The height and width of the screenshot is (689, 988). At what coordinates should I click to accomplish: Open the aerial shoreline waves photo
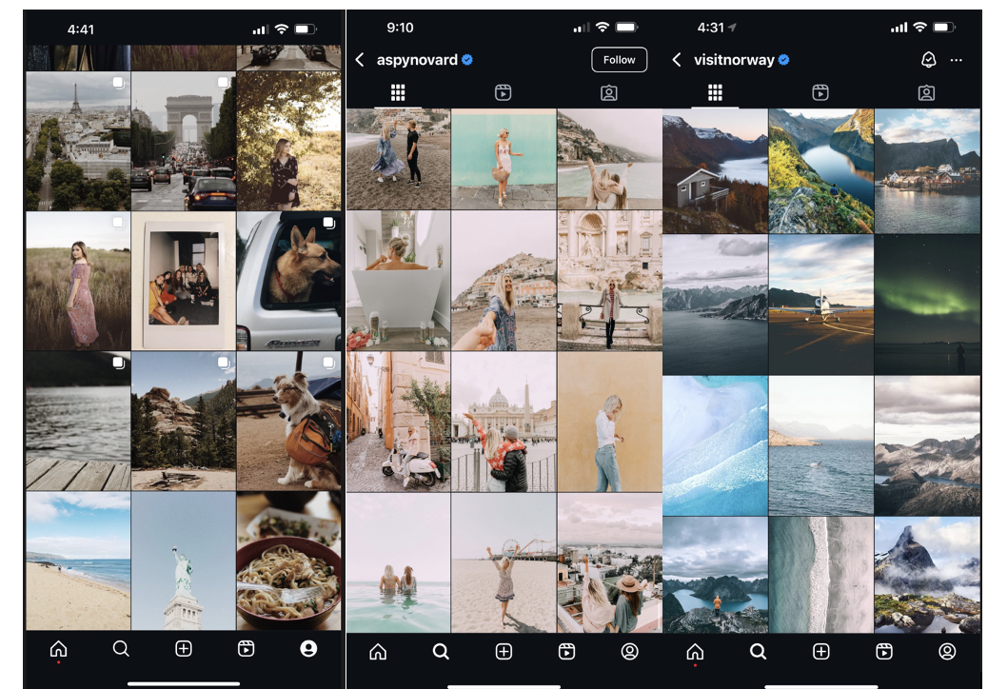821,575
